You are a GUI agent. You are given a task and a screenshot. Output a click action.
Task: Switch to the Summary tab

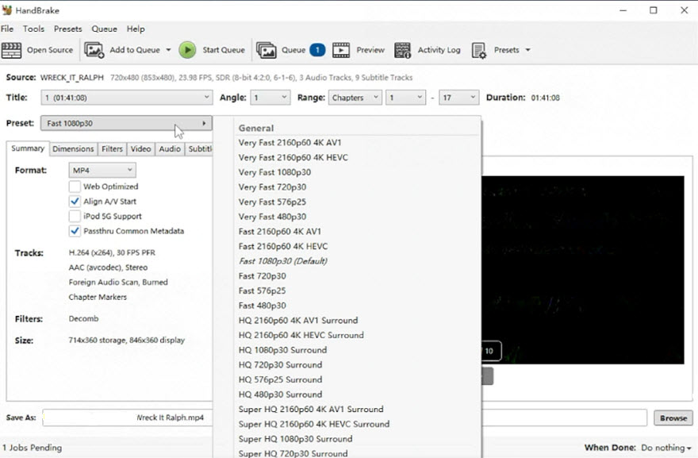tap(28, 148)
